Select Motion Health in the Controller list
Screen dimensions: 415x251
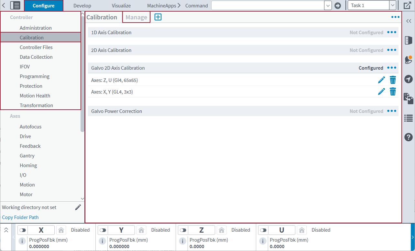[35, 96]
